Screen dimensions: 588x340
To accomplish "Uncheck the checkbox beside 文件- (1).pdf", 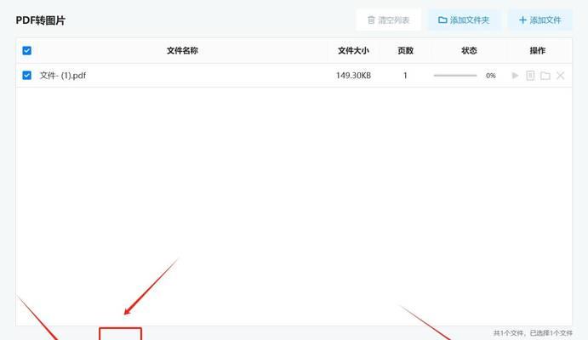I will (x=27, y=76).
